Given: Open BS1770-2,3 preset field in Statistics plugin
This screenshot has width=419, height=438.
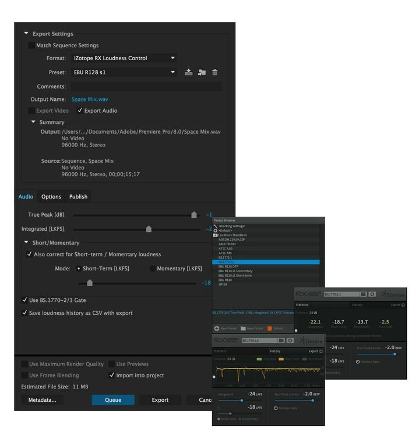Looking at the screenshot, I should (x=341, y=294).
